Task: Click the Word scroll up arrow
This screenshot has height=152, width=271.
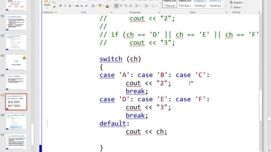Action: tap(261, 16)
